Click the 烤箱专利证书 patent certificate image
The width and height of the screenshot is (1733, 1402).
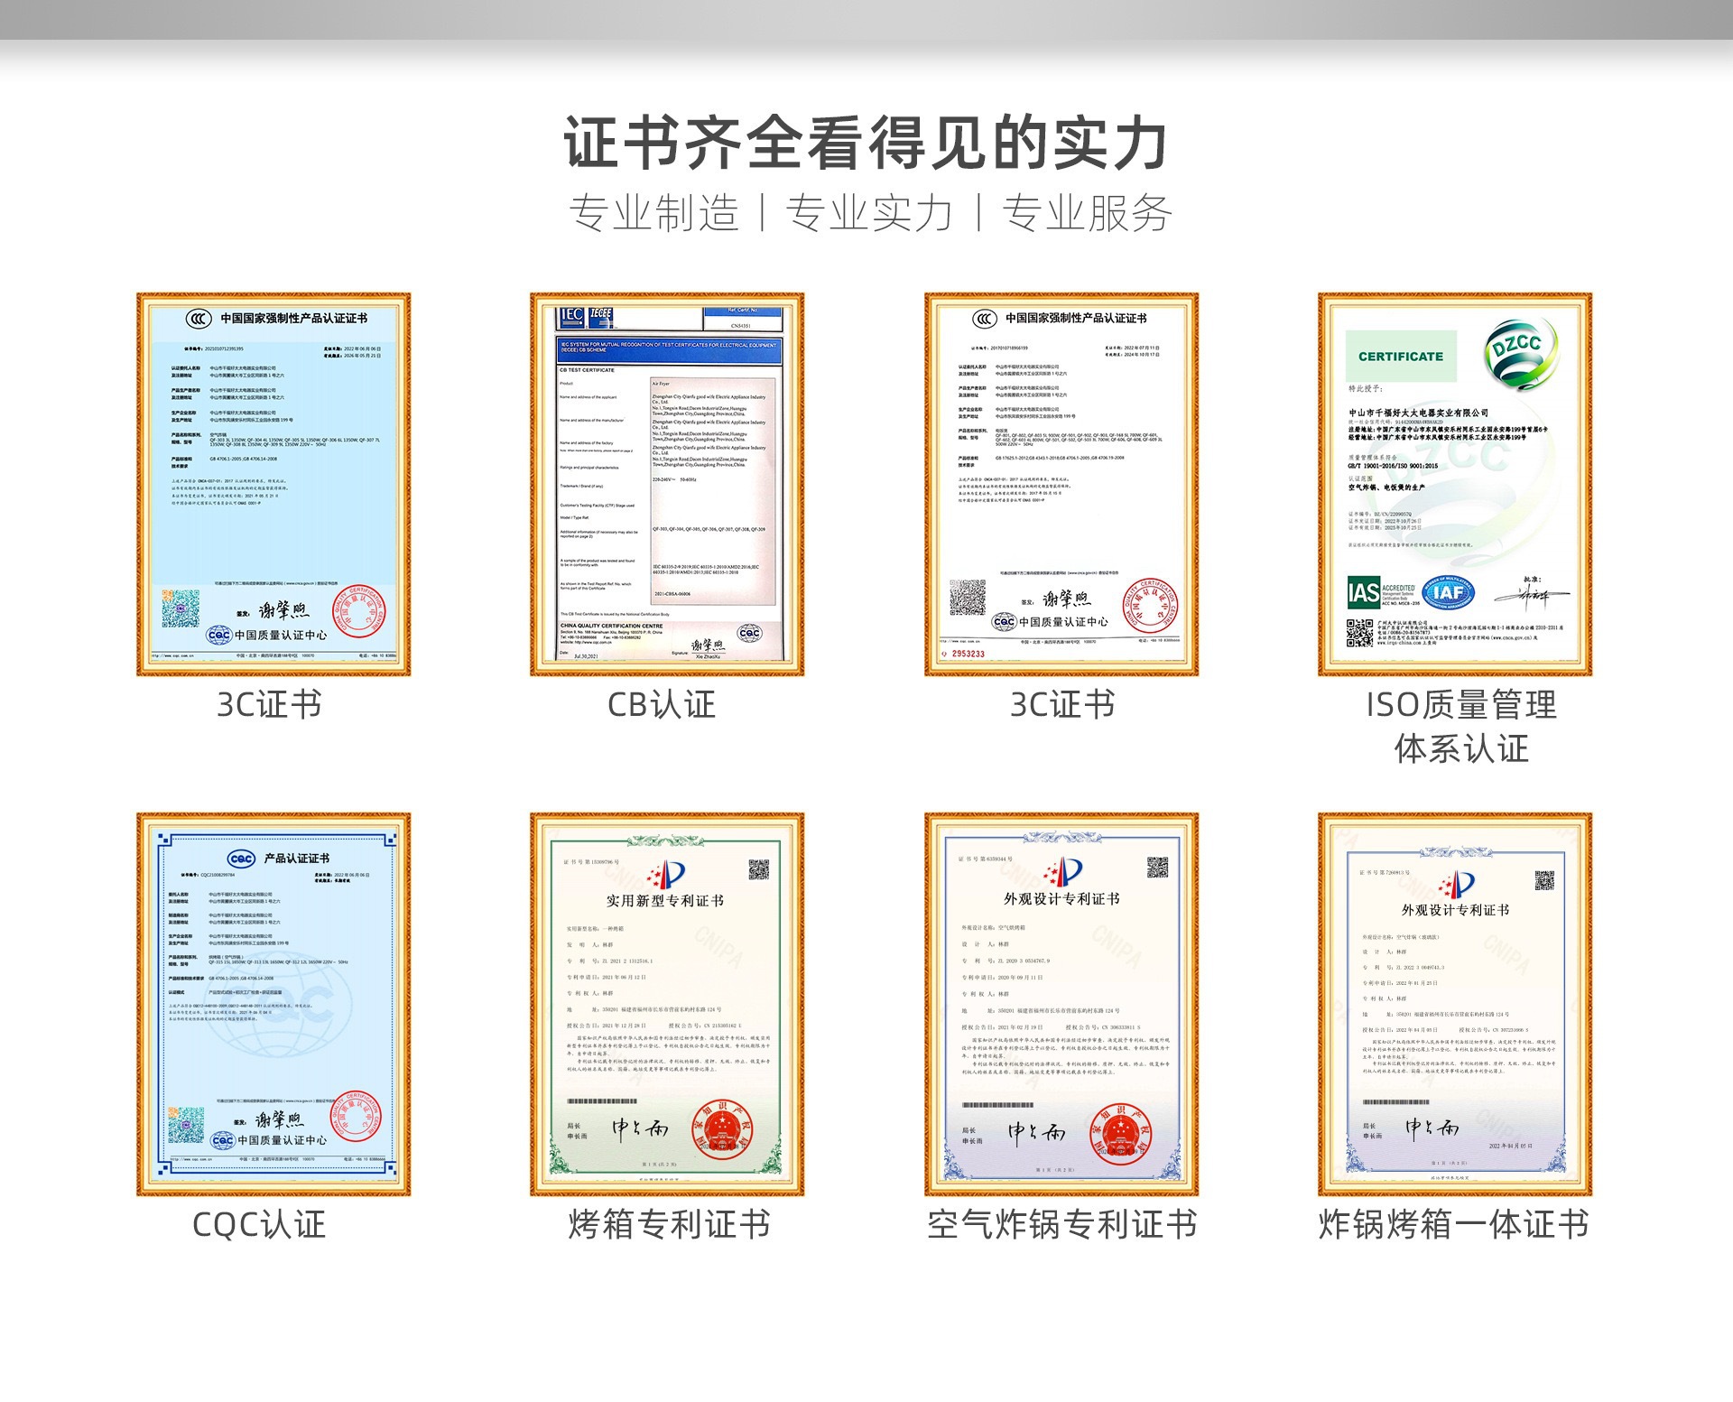[x=667, y=1004]
